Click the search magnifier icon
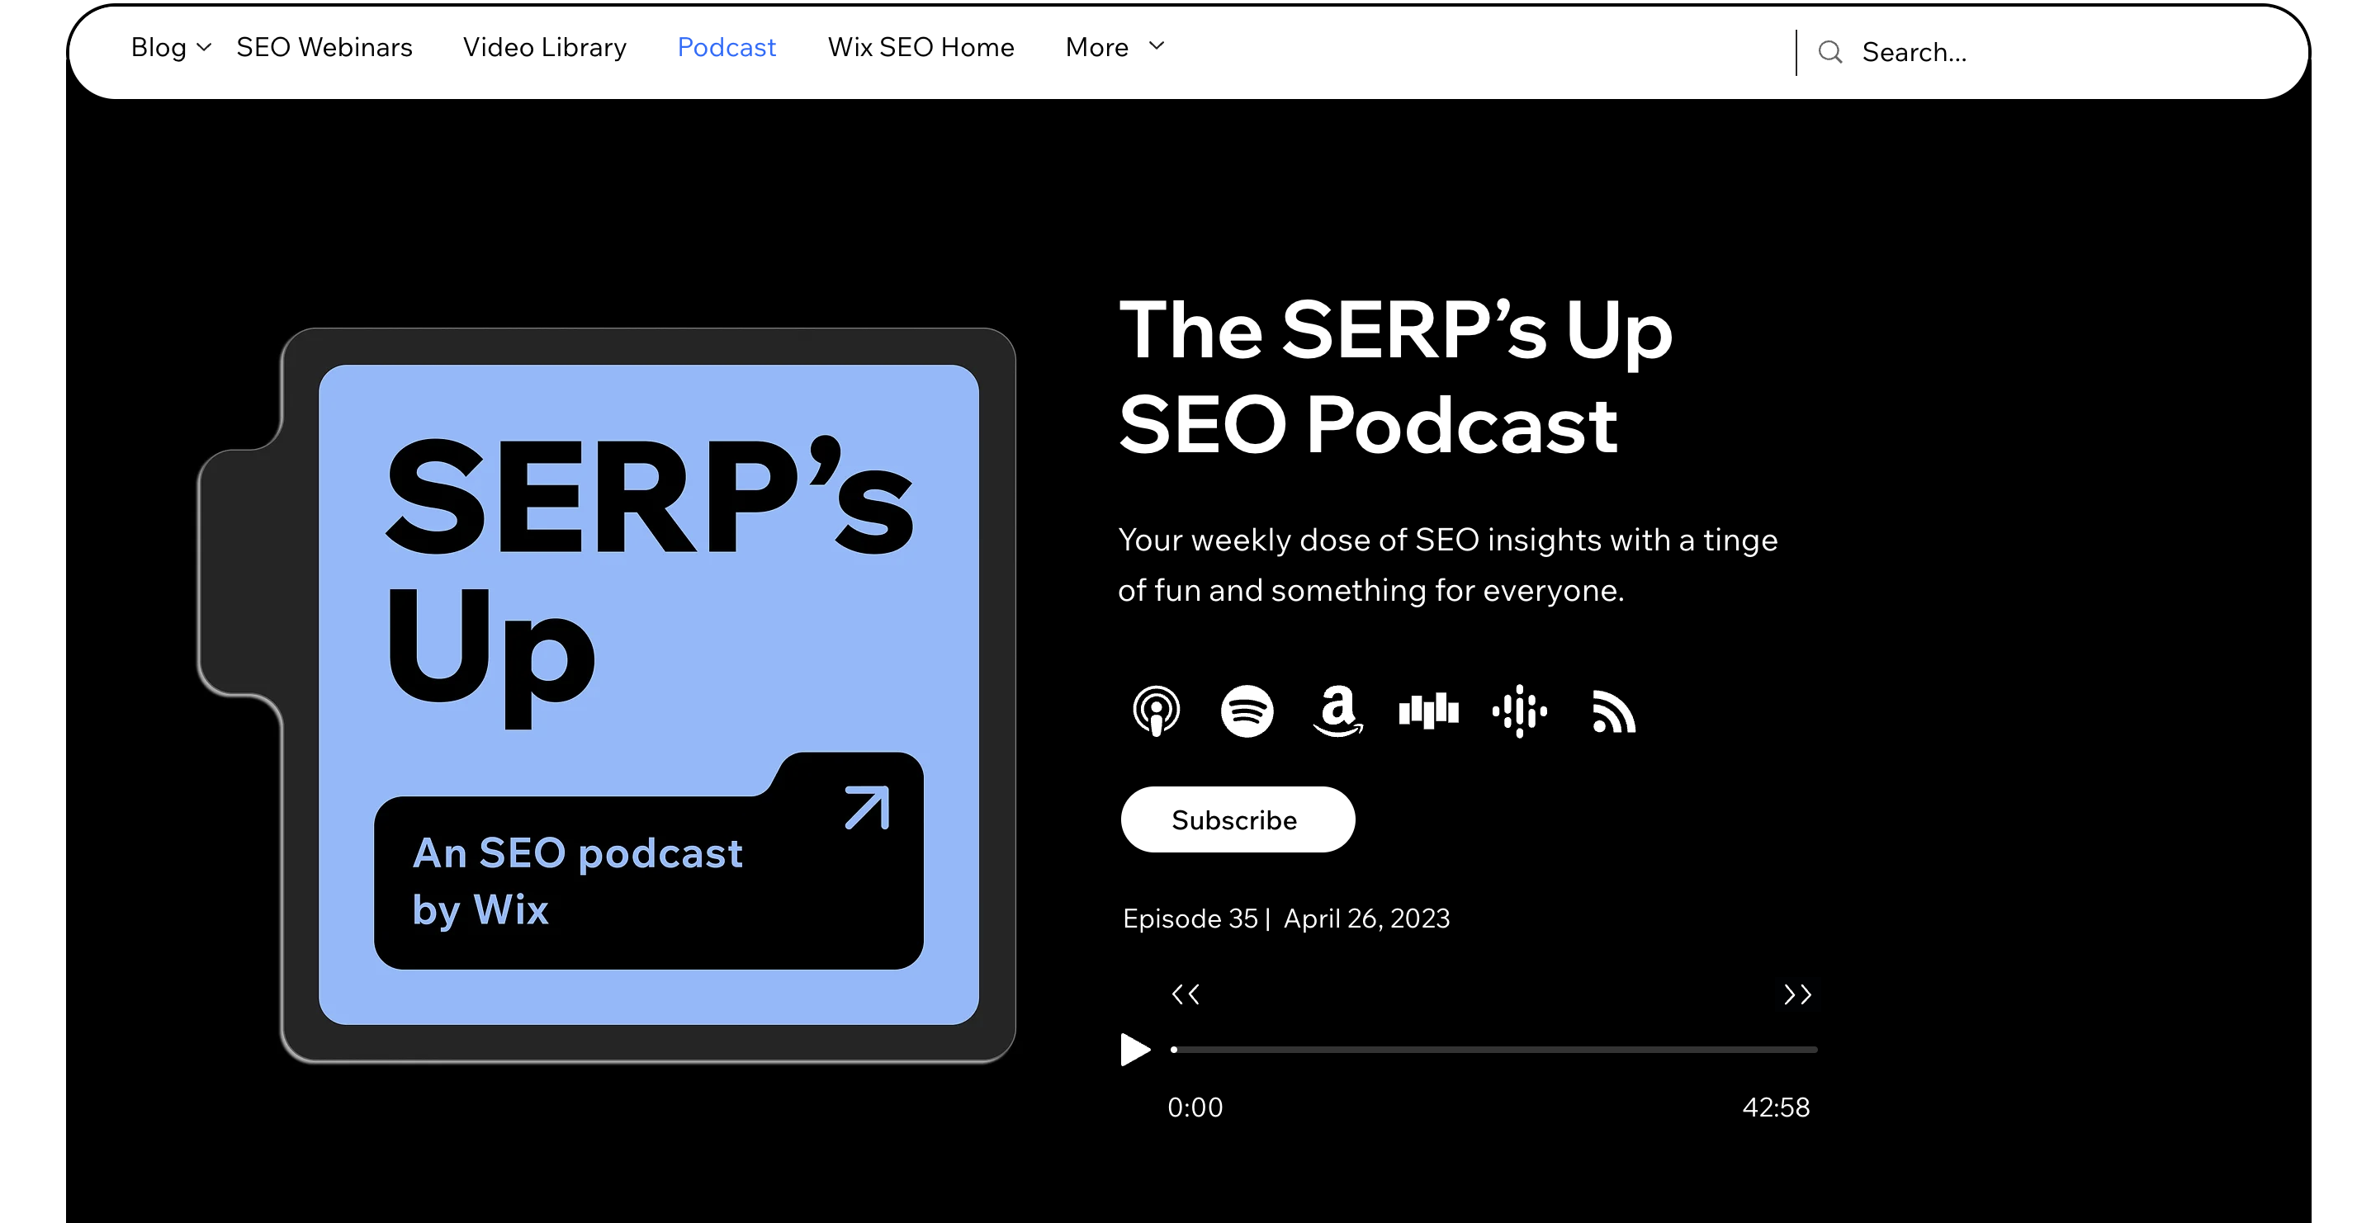This screenshot has width=2376, height=1223. coord(1830,53)
